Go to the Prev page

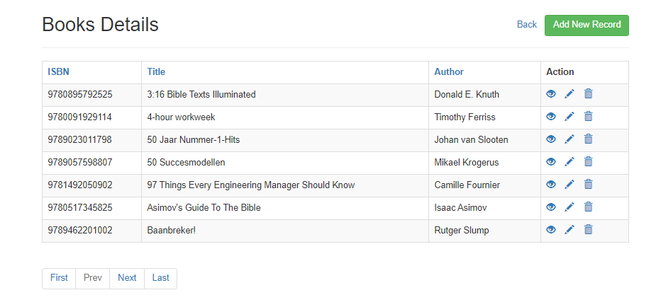93,278
